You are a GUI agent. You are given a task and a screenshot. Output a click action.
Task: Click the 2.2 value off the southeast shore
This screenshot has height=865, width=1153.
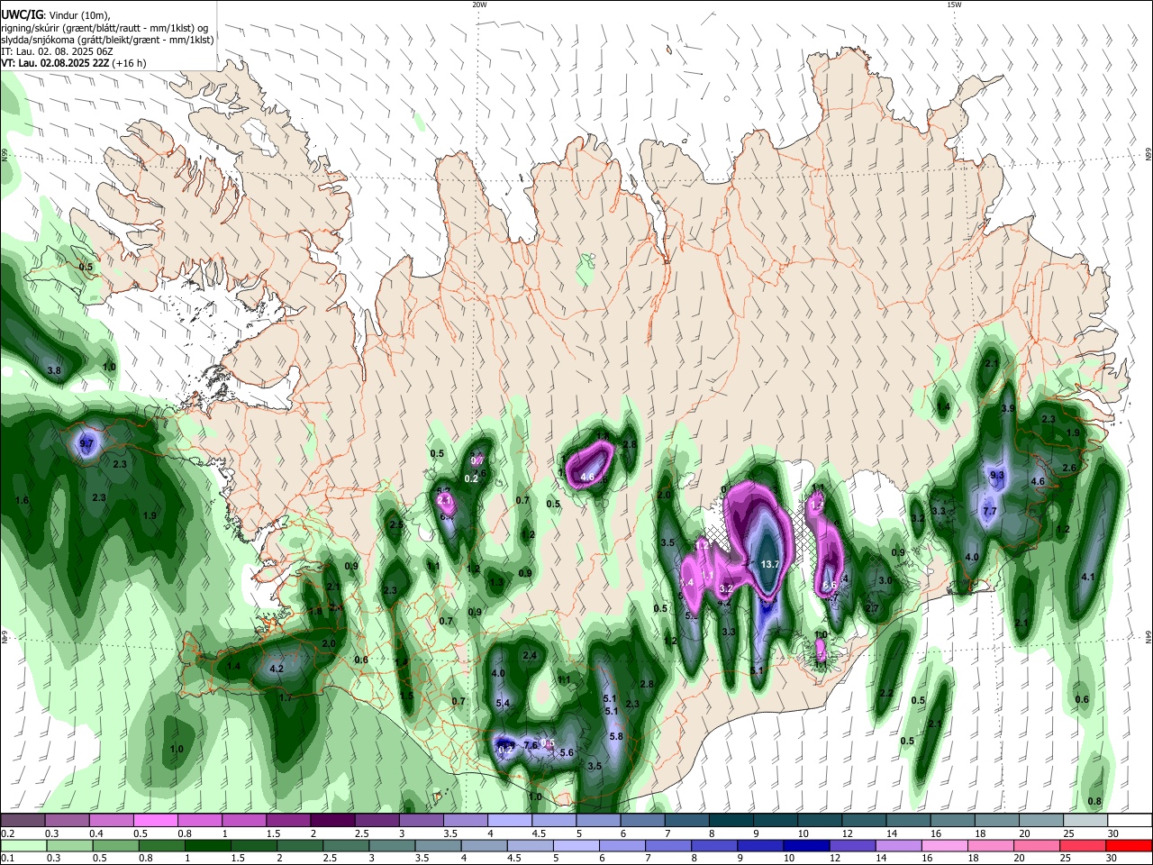point(885,693)
